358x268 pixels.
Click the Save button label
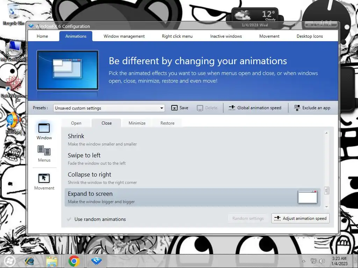point(184,108)
